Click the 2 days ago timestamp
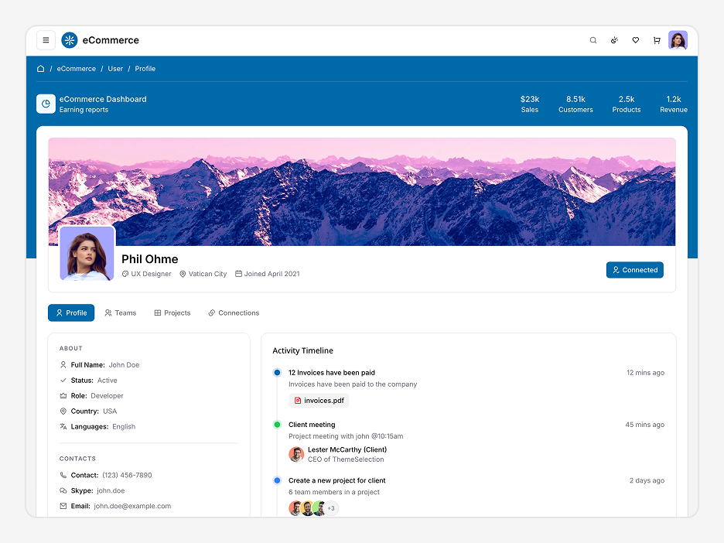Viewport: 724px width, 543px height. point(647,480)
